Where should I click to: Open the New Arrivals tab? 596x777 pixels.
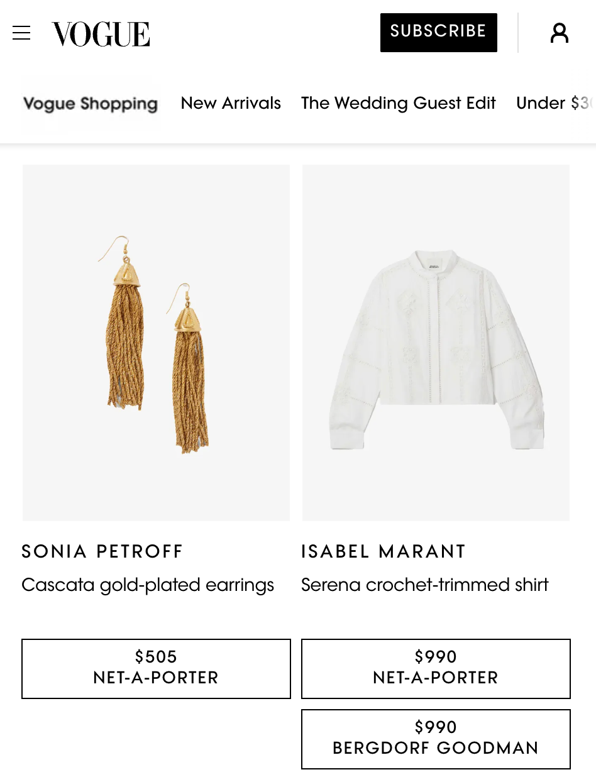231,103
